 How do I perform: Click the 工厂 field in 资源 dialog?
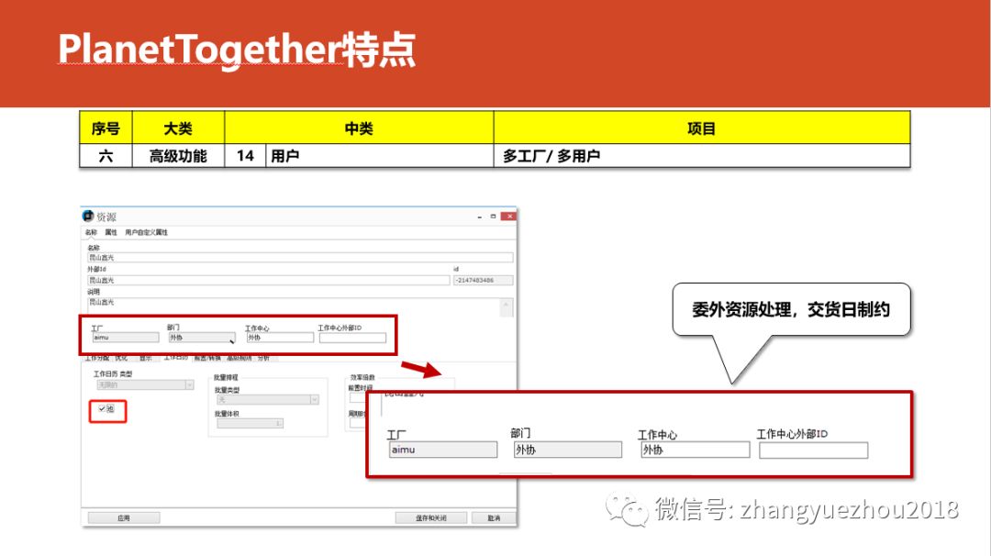pyautogui.click(x=125, y=338)
